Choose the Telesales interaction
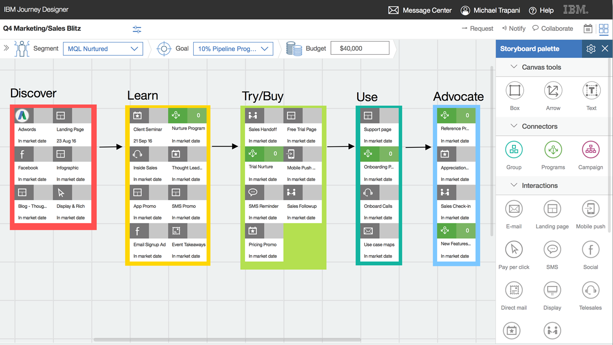Image resolution: width=613 pixels, height=345 pixels. coord(591,290)
